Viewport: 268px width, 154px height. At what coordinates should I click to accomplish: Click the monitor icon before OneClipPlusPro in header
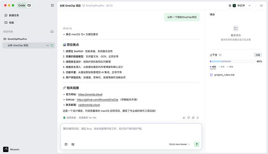pyautogui.click(x=84, y=6)
